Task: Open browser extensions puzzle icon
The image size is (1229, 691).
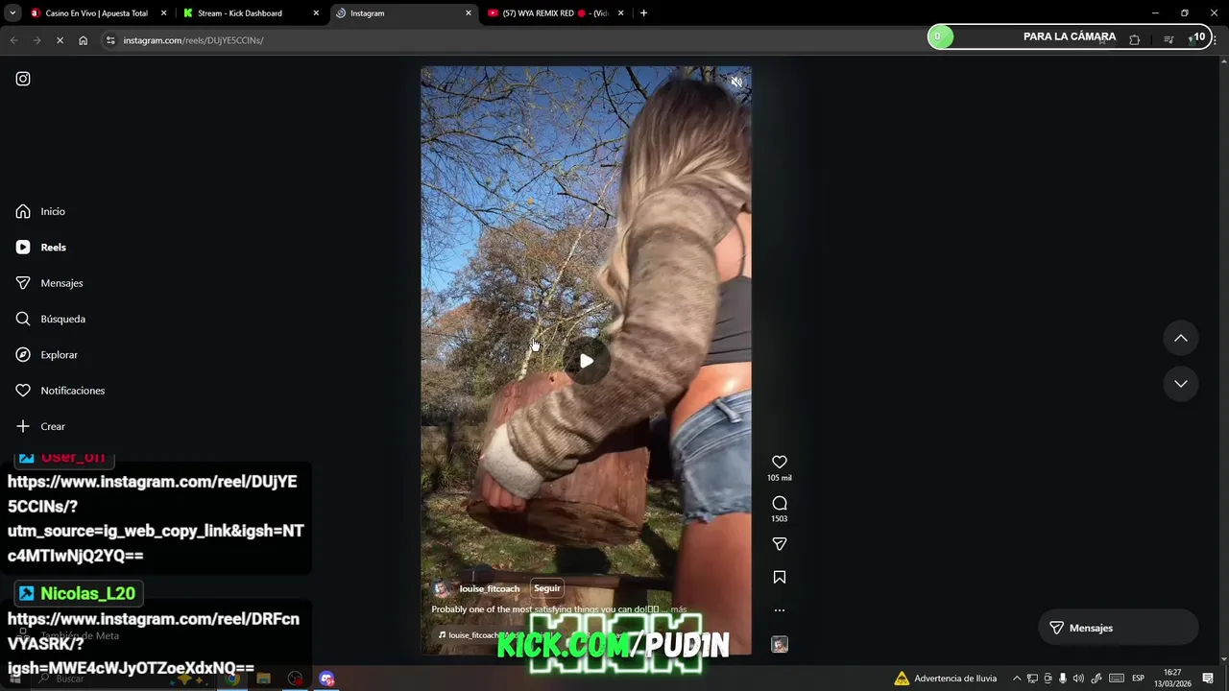Action: tap(1135, 40)
